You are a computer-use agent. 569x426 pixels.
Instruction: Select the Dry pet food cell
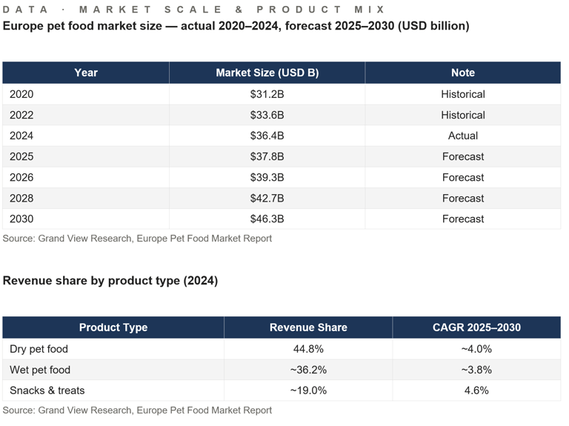point(39,349)
